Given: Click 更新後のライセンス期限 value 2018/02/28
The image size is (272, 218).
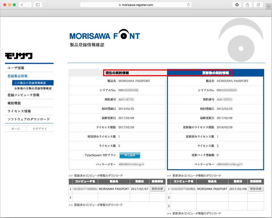Looking at the screenshot, I should click(225, 127).
